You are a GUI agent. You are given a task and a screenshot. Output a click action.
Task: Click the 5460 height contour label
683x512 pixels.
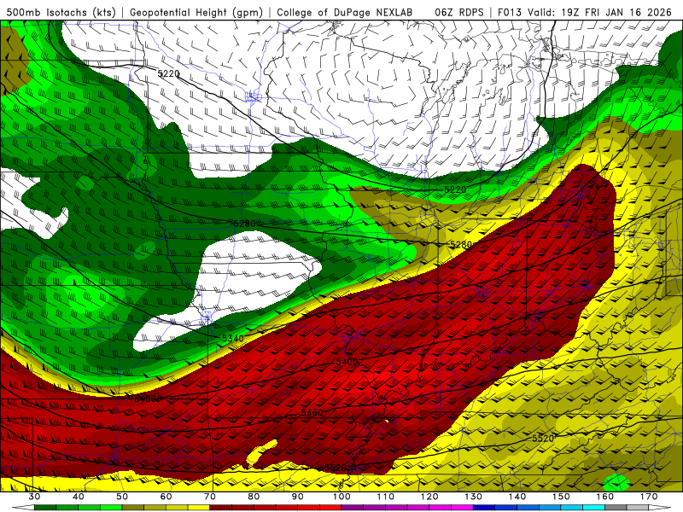(312, 412)
